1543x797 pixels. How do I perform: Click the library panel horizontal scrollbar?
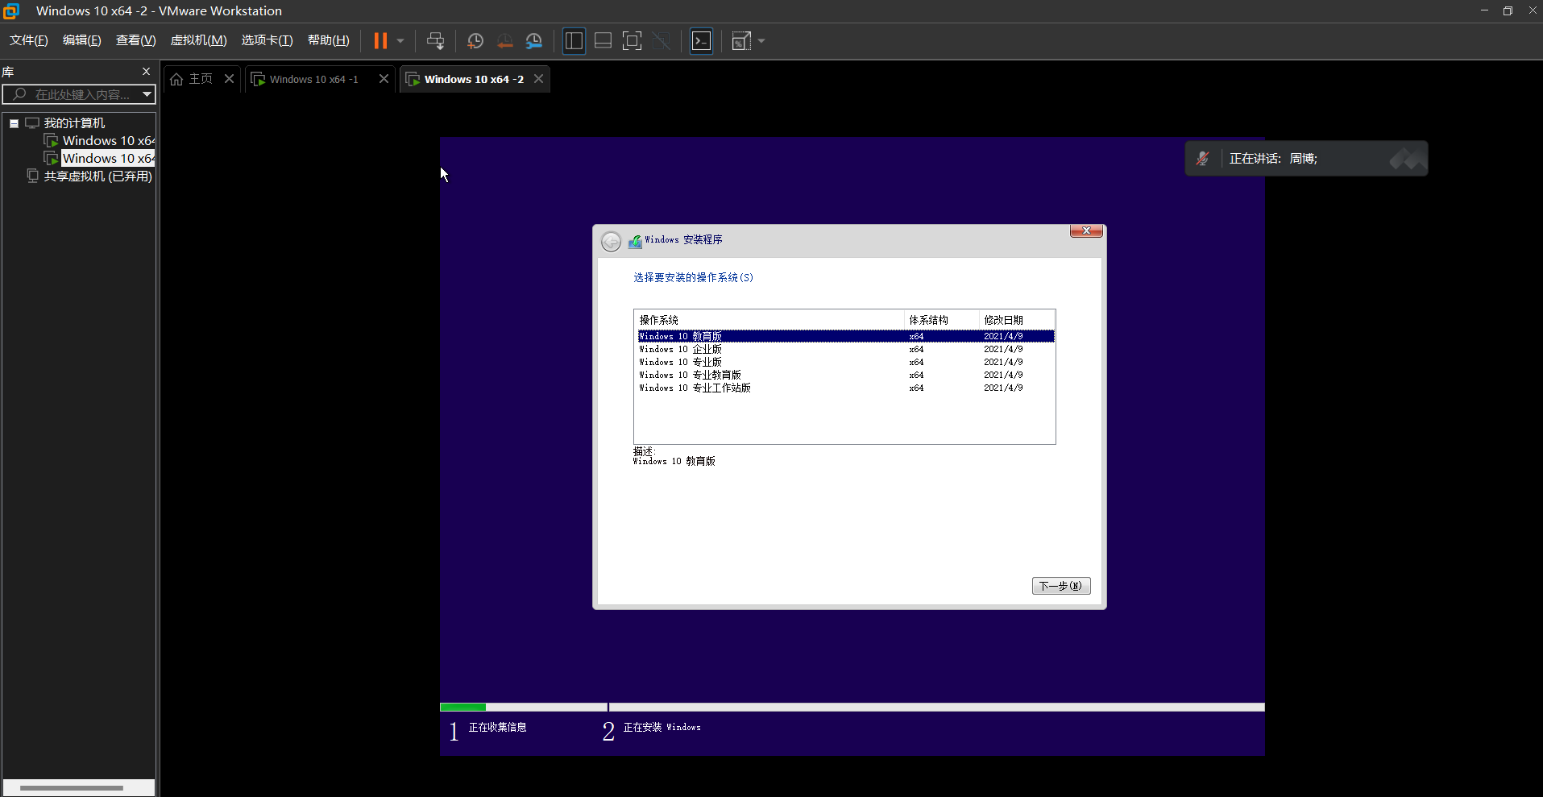click(x=71, y=787)
